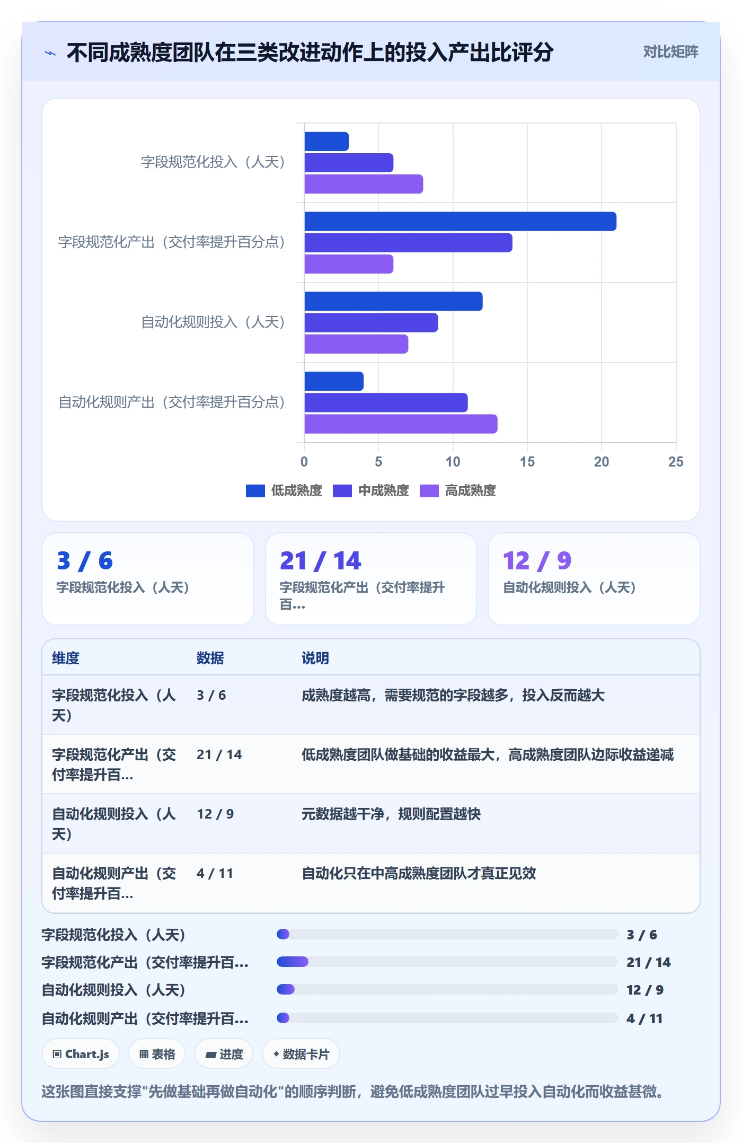Screen dimensions: 742x1143
Task: Click the 低成熟度 bar in 字段规范化投入 chart row
Action: tap(326, 142)
